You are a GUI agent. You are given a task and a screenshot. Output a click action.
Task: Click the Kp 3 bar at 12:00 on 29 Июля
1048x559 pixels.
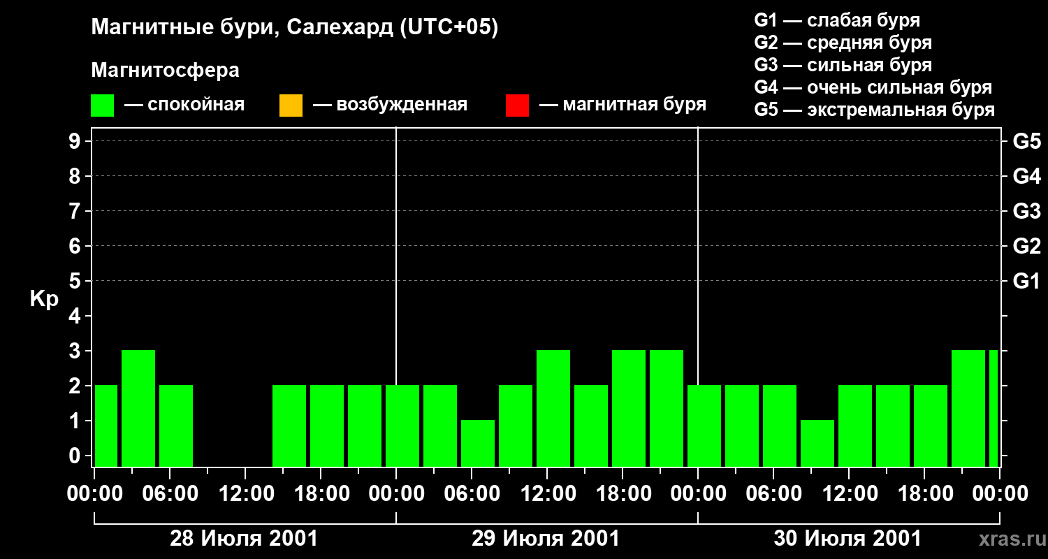click(x=553, y=408)
